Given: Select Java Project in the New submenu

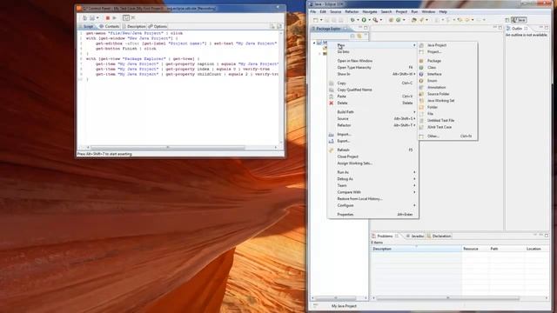Looking at the screenshot, I should pyautogui.click(x=447, y=45).
